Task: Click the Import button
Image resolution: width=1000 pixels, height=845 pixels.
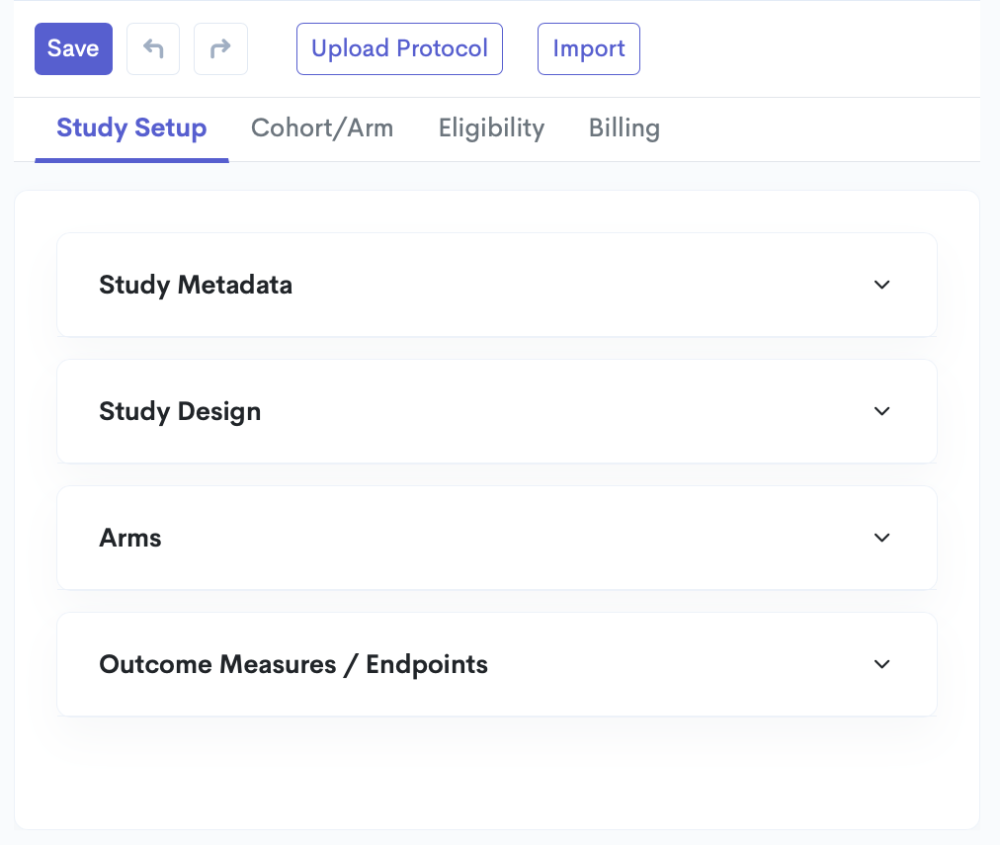Action: click(589, 48)
